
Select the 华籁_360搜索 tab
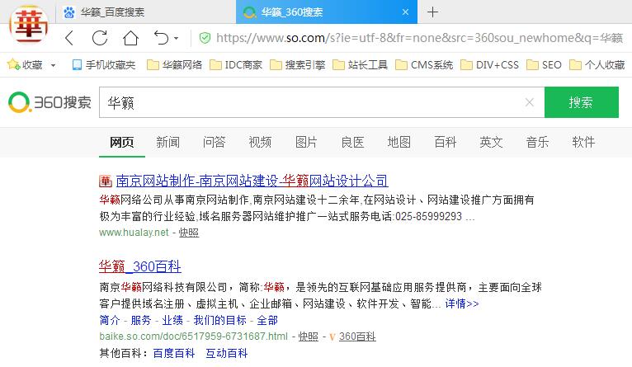(327, 12)
